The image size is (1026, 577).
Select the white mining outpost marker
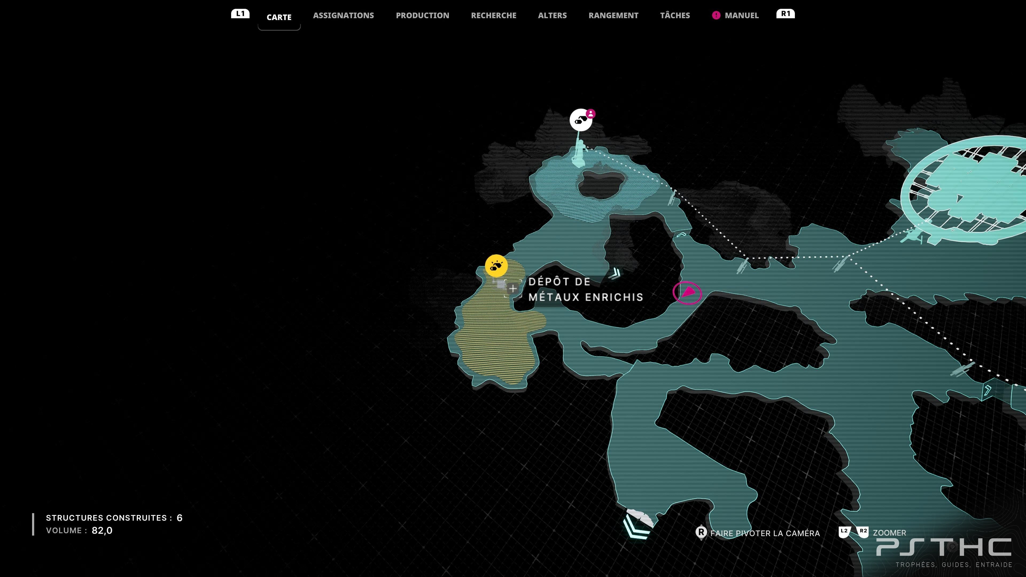point(581,120)
